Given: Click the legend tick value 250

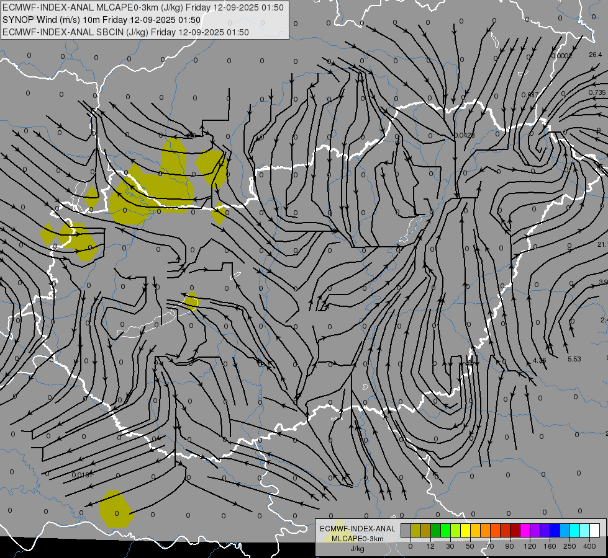Looking at the screenshot, I should tap(569, 546).
